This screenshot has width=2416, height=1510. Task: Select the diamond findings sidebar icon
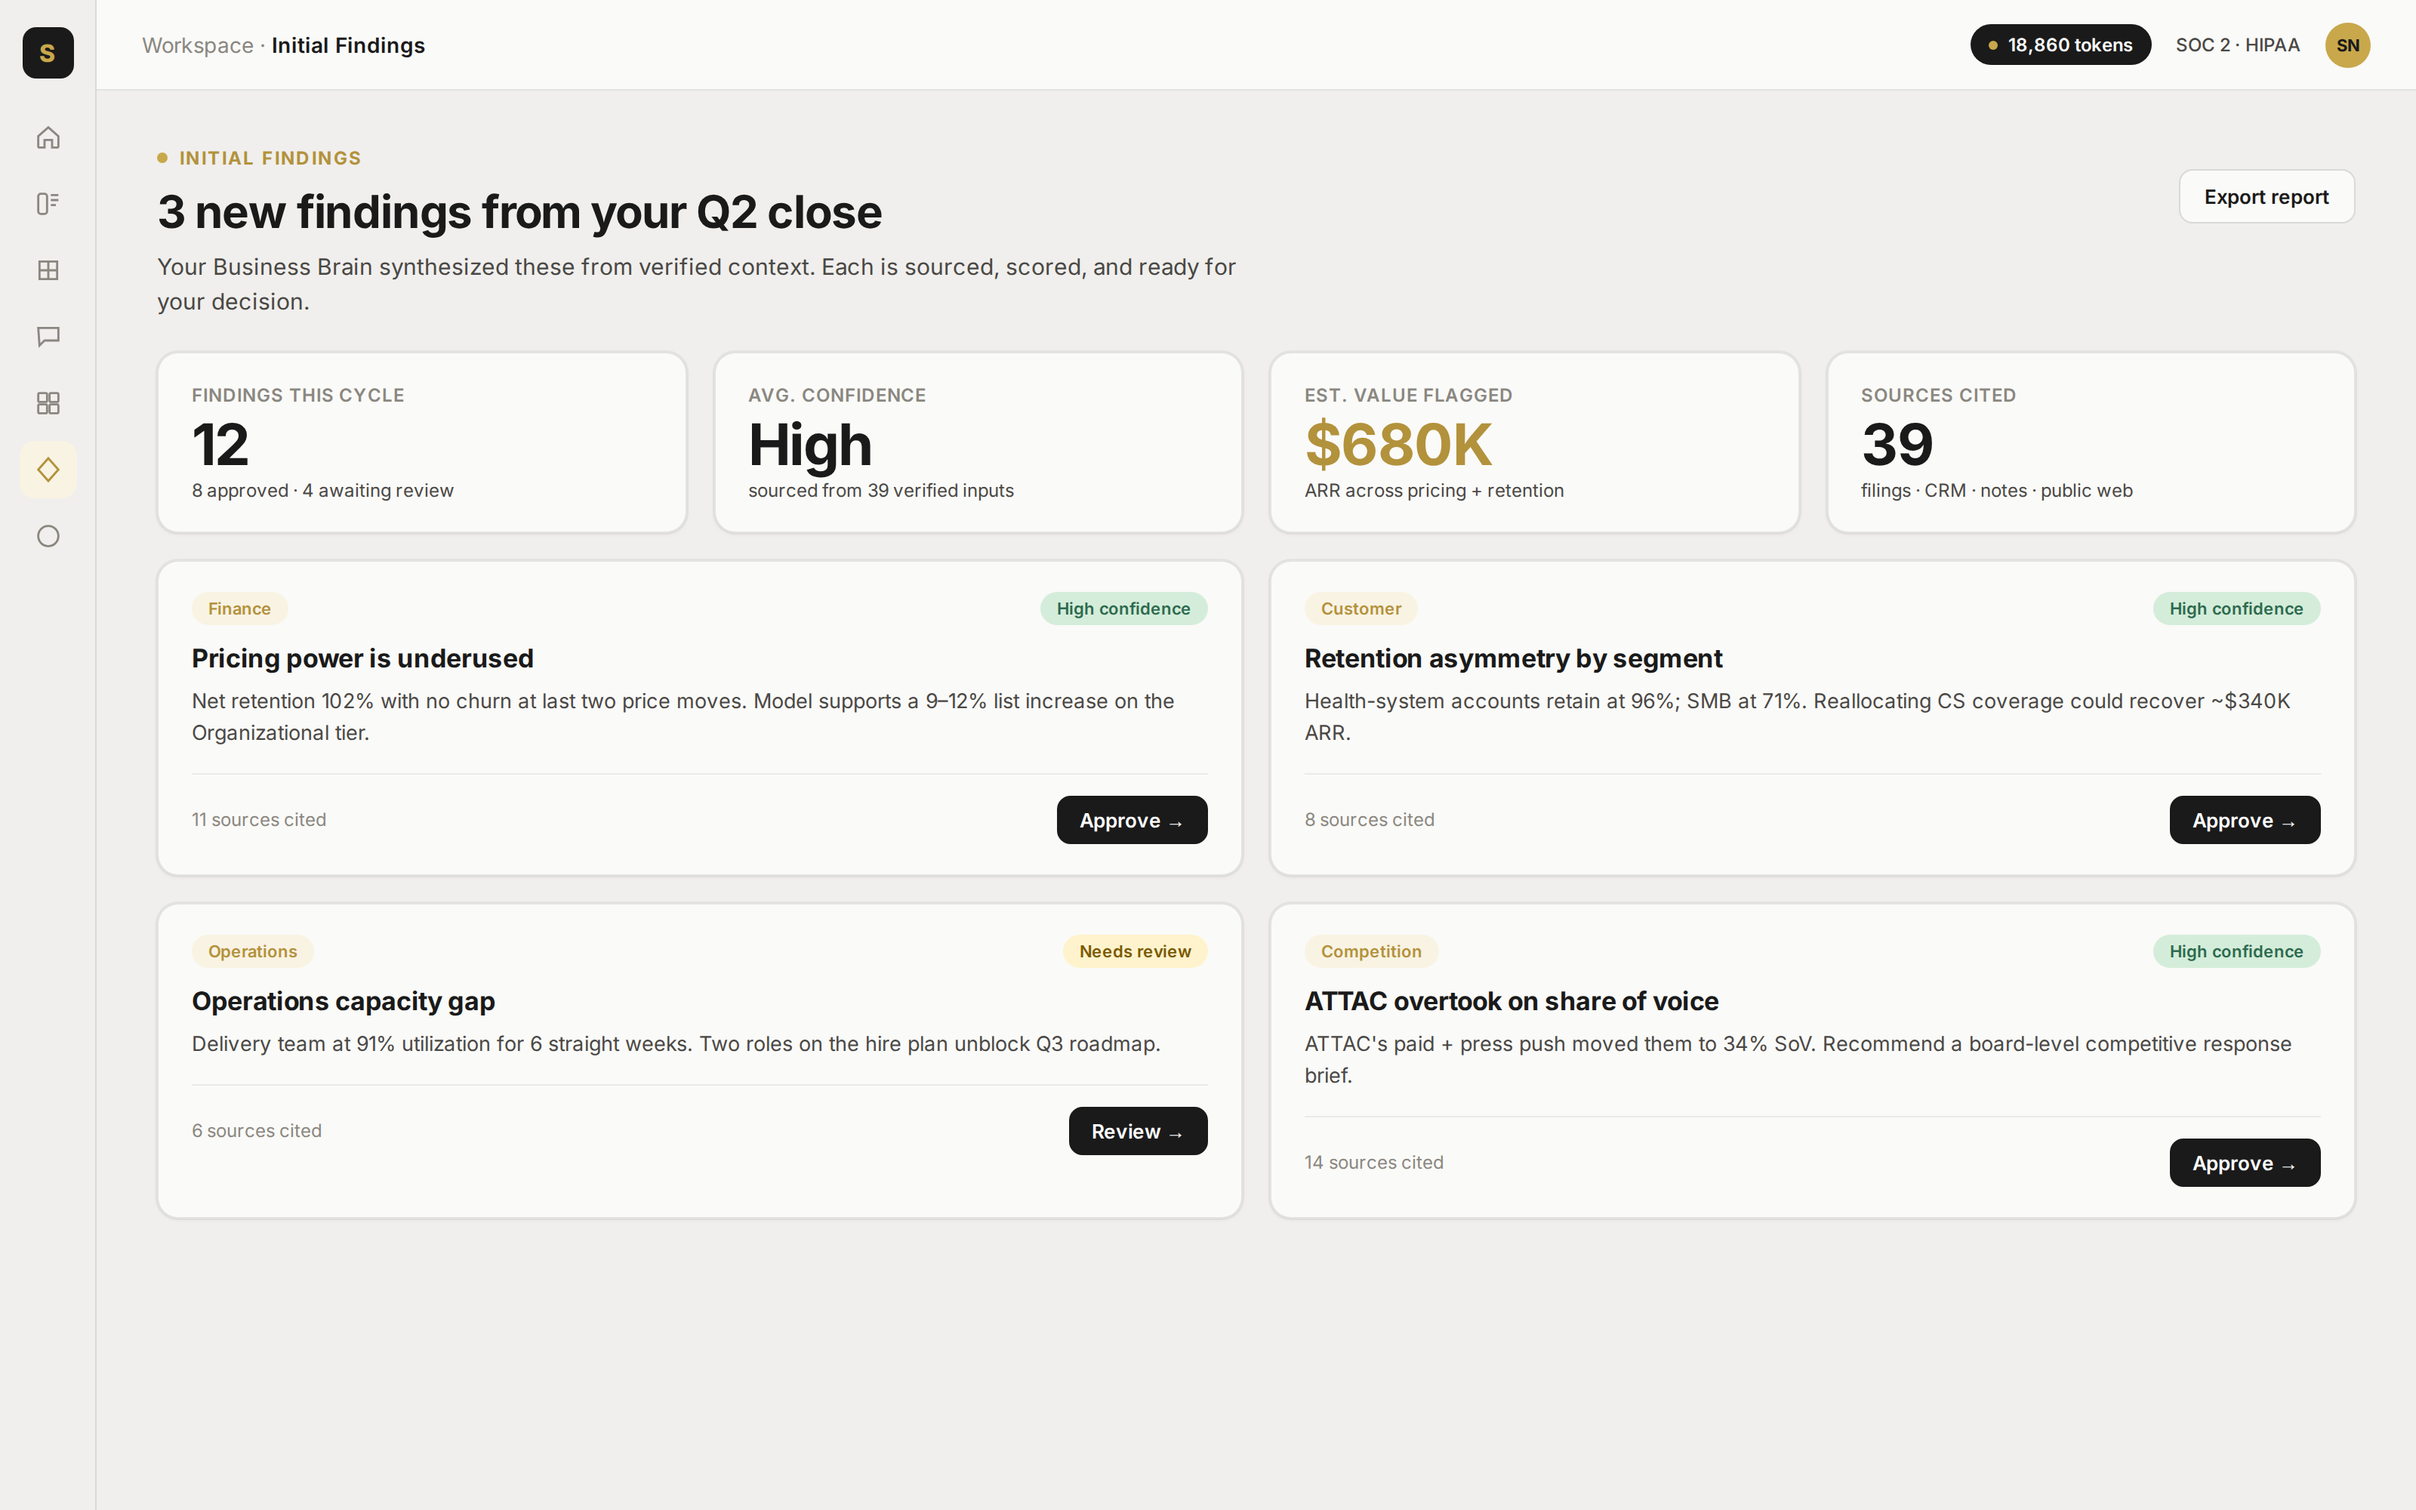click(x=48, y=470)
